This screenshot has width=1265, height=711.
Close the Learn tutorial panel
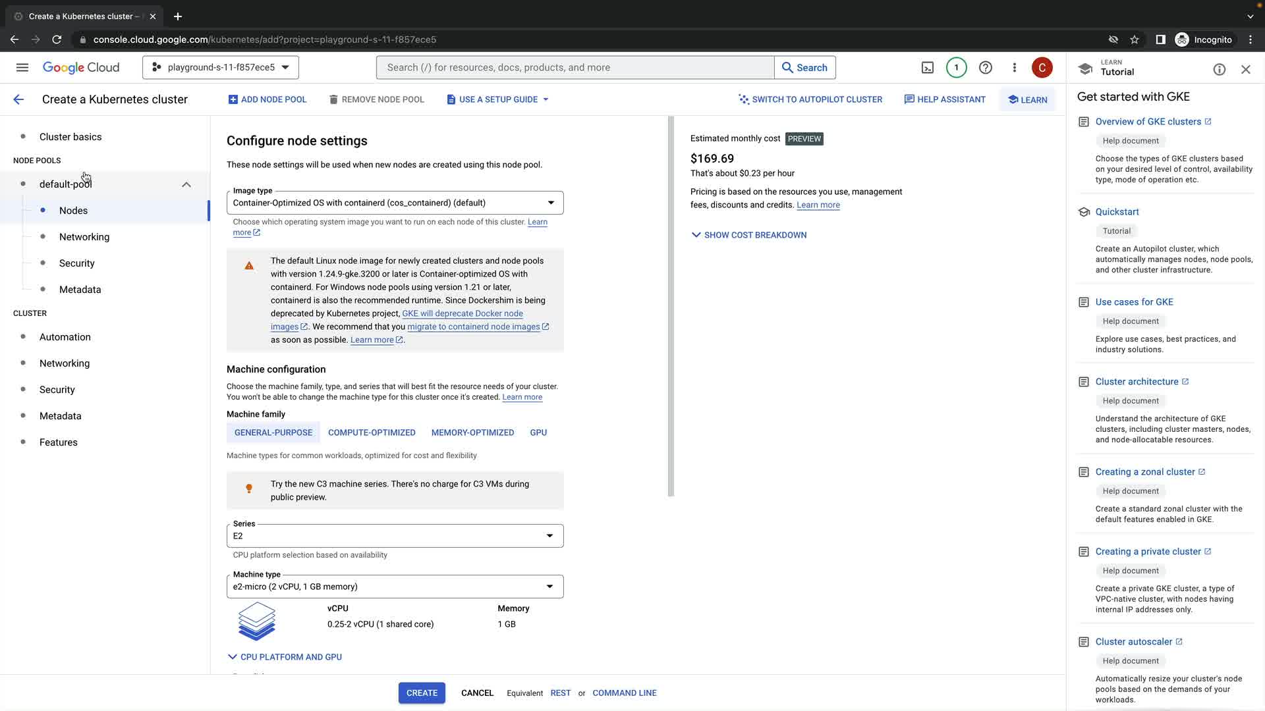[1245, 69]
